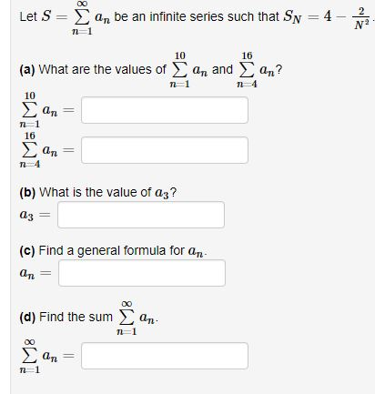The width and height of the screenshot is (375, 394).
Task: Select the general formula aₙ input box
Action: click(142, 273)
